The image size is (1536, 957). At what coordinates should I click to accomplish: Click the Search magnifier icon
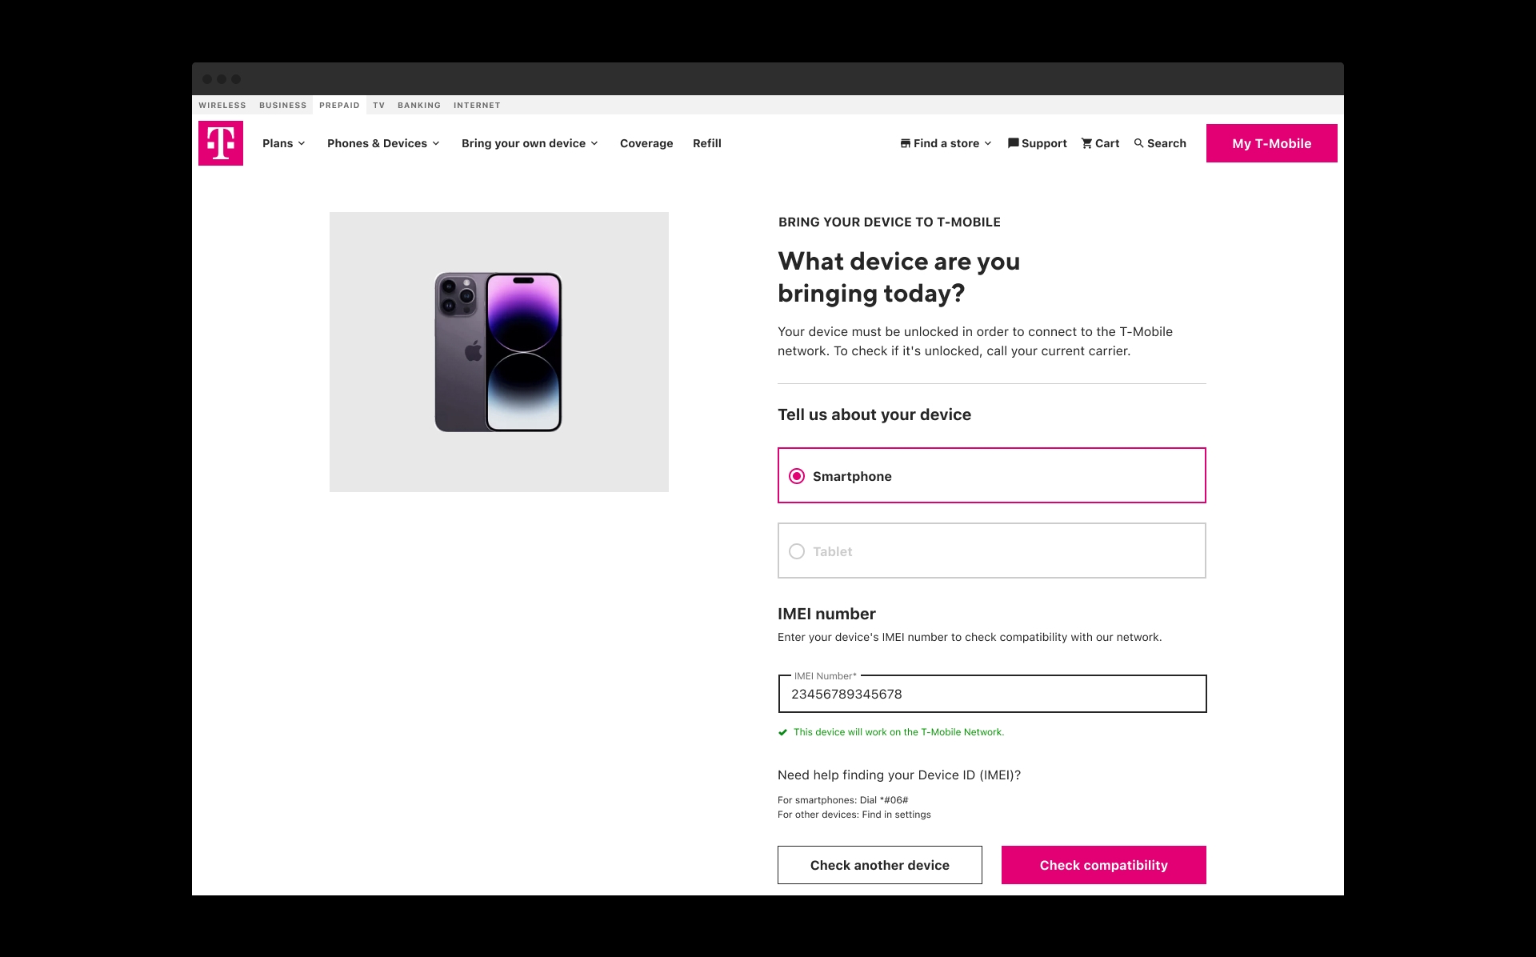(1138, 143)
